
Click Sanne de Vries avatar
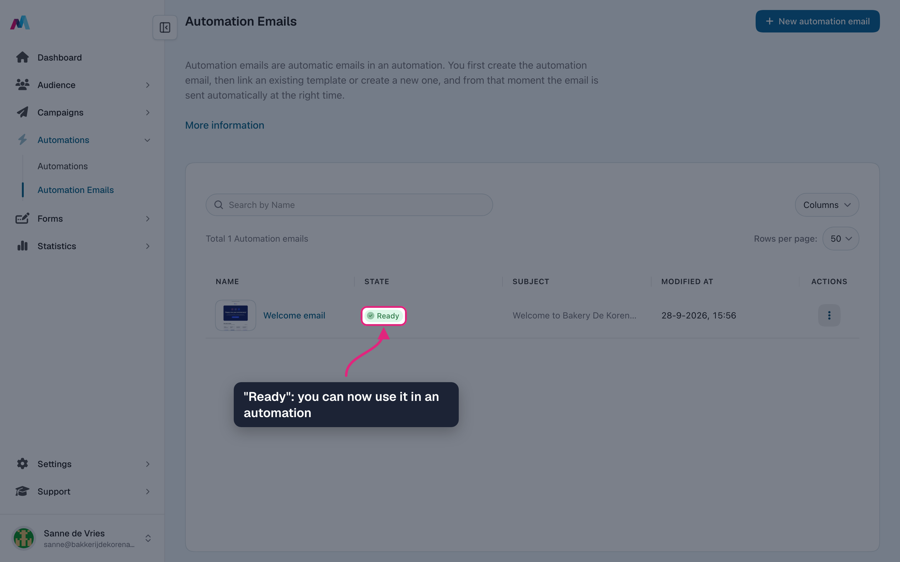click(24, 538)
